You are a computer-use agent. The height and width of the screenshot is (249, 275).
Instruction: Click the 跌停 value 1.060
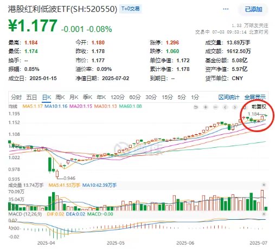172,51
